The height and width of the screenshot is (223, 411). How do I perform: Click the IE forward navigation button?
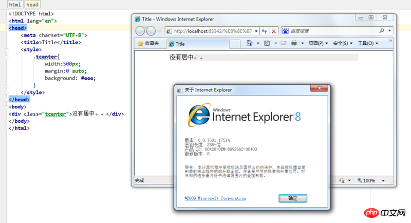click(151, 31)
